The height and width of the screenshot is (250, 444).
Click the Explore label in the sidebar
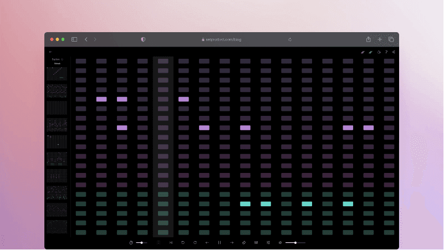(x=56, y=59)
